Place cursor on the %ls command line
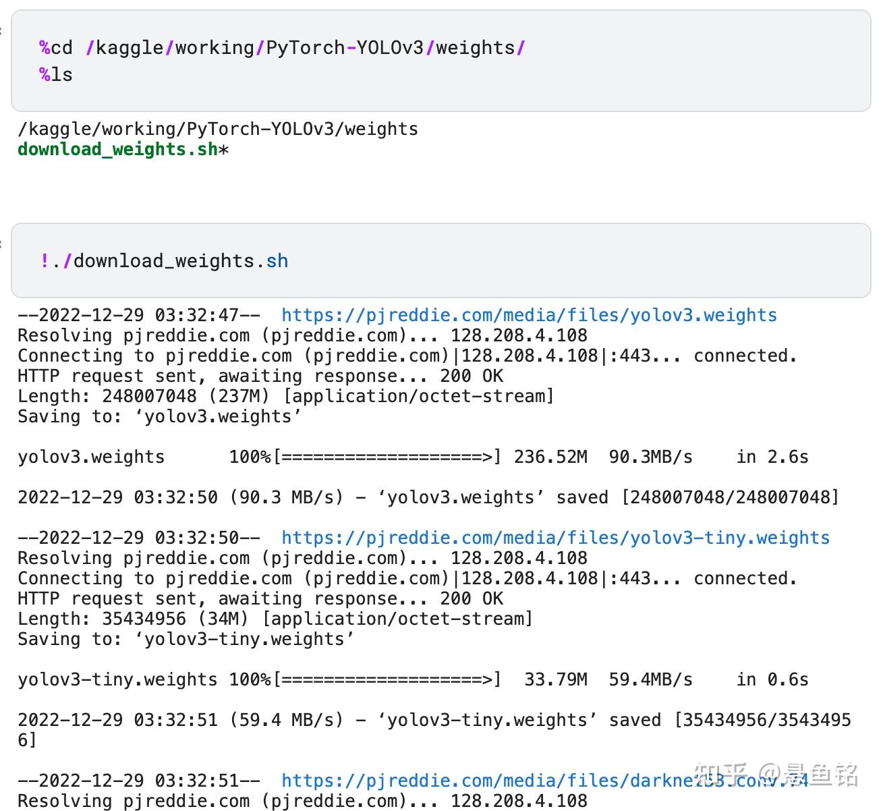881x811 pixels. coord(57,74)
